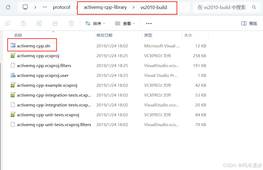
Task: Click vs2010-build breadcrumb segment
Action: click(x=154, y=7)
